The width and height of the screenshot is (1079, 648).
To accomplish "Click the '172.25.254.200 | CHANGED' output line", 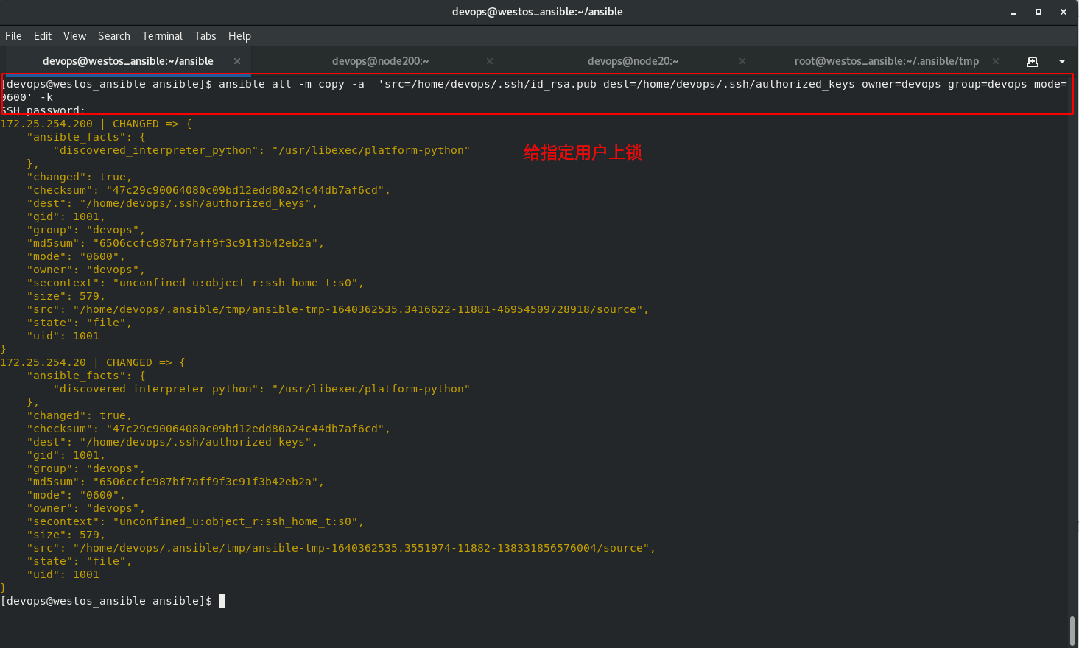I will [x=96, y=124].
